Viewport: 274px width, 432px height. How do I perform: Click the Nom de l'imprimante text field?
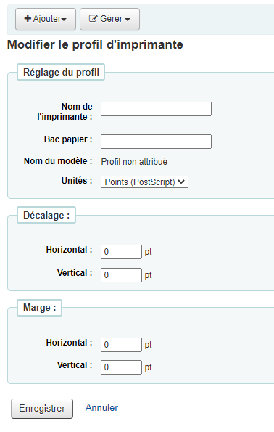point(156,109)
